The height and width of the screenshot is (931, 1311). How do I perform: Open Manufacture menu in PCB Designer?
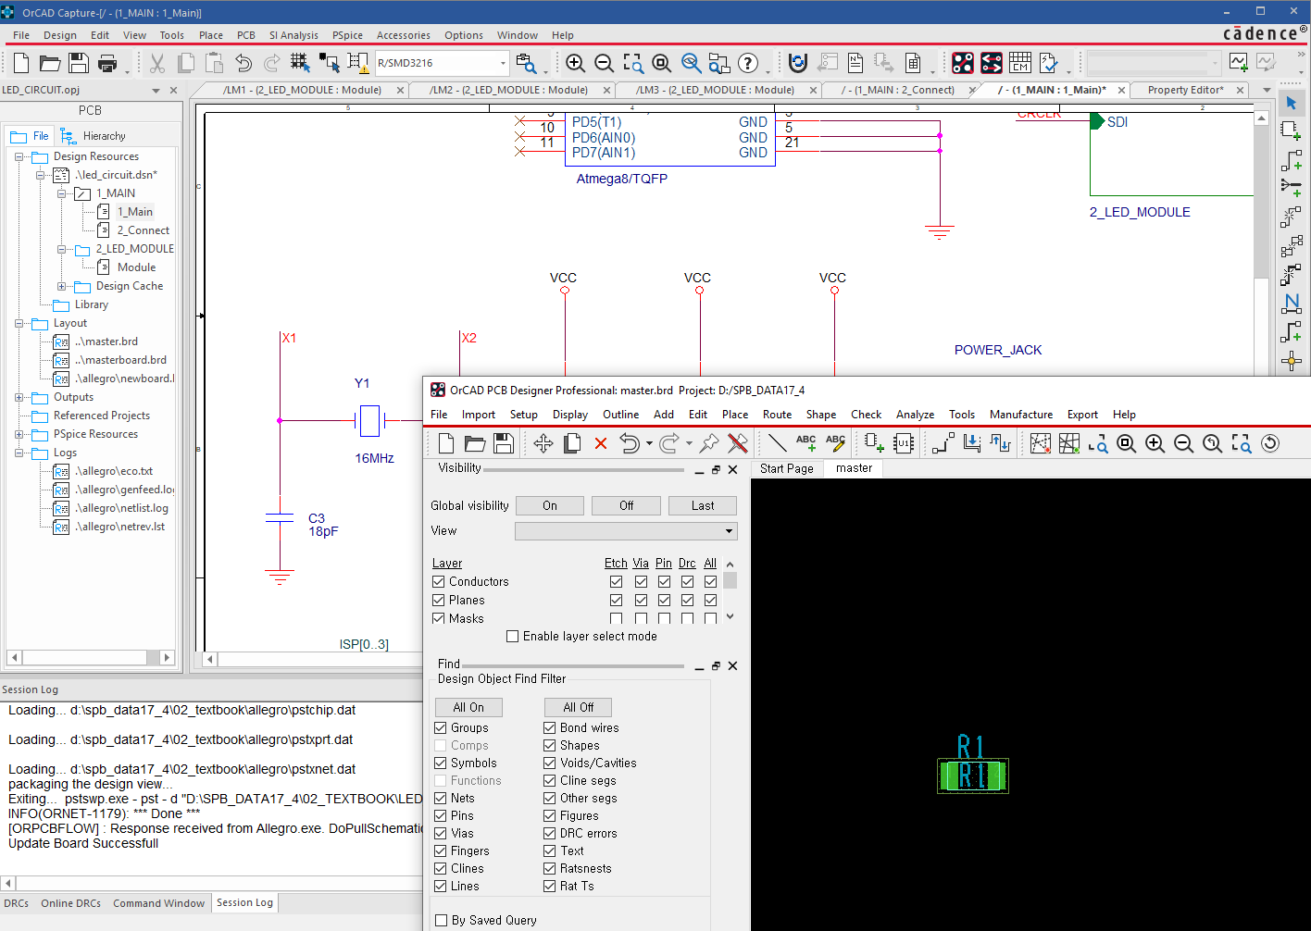click(1021, 415)
